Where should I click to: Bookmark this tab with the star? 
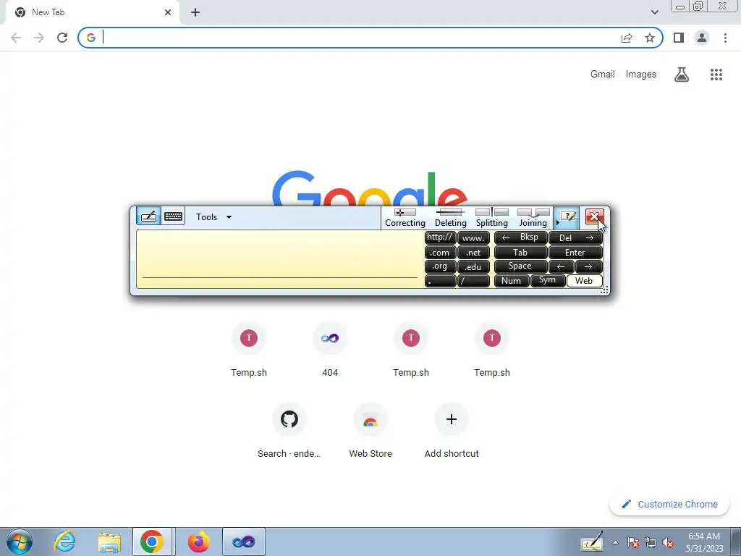650,38
